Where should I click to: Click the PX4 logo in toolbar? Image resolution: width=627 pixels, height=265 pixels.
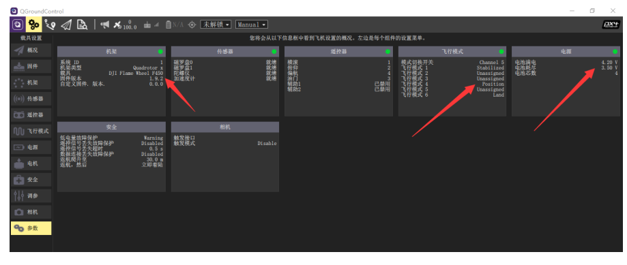coord(611,25)
